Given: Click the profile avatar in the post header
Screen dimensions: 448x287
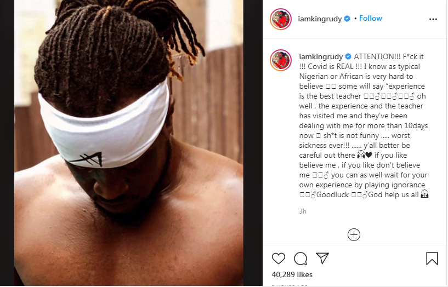Looking at the screenshot, I should (x=281, y=19).
